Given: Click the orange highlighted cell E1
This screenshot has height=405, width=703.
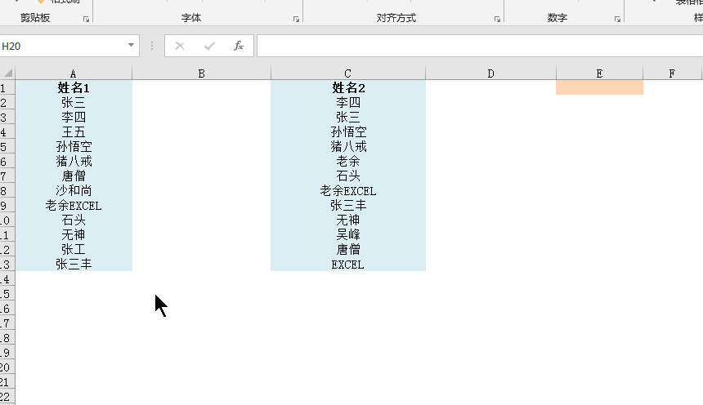Looking at the screenshot, I should tap(599, 87).
